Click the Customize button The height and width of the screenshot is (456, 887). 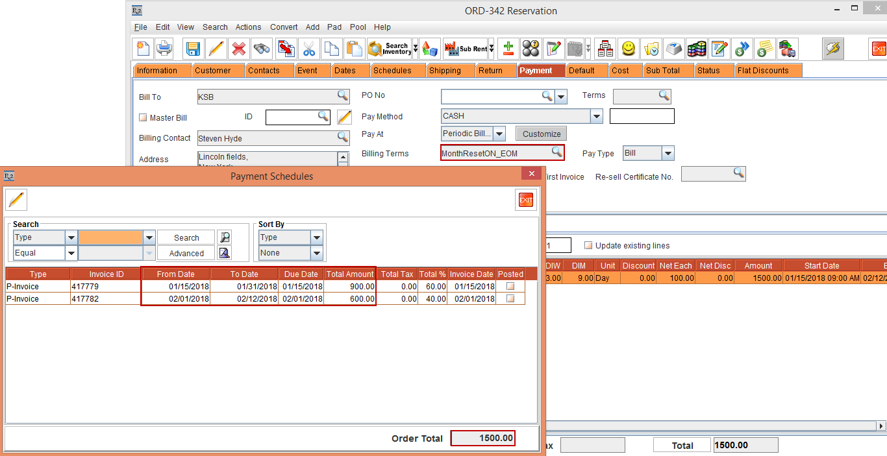click(x=541, y=134)
